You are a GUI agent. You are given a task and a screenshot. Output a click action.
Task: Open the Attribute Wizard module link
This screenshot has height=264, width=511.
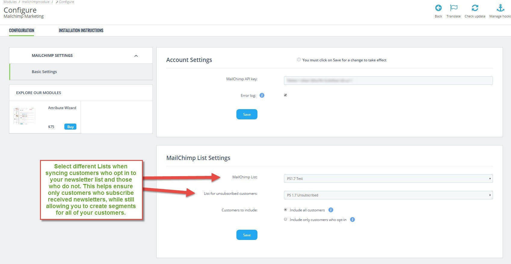coord(62,108)
